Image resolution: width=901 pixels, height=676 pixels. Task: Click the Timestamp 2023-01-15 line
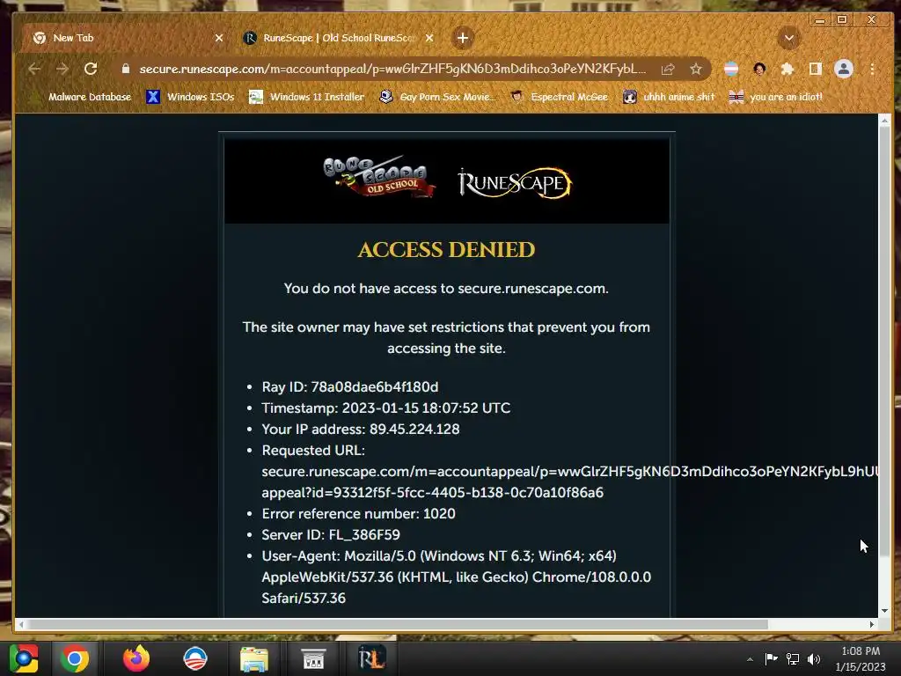[386, 408]
